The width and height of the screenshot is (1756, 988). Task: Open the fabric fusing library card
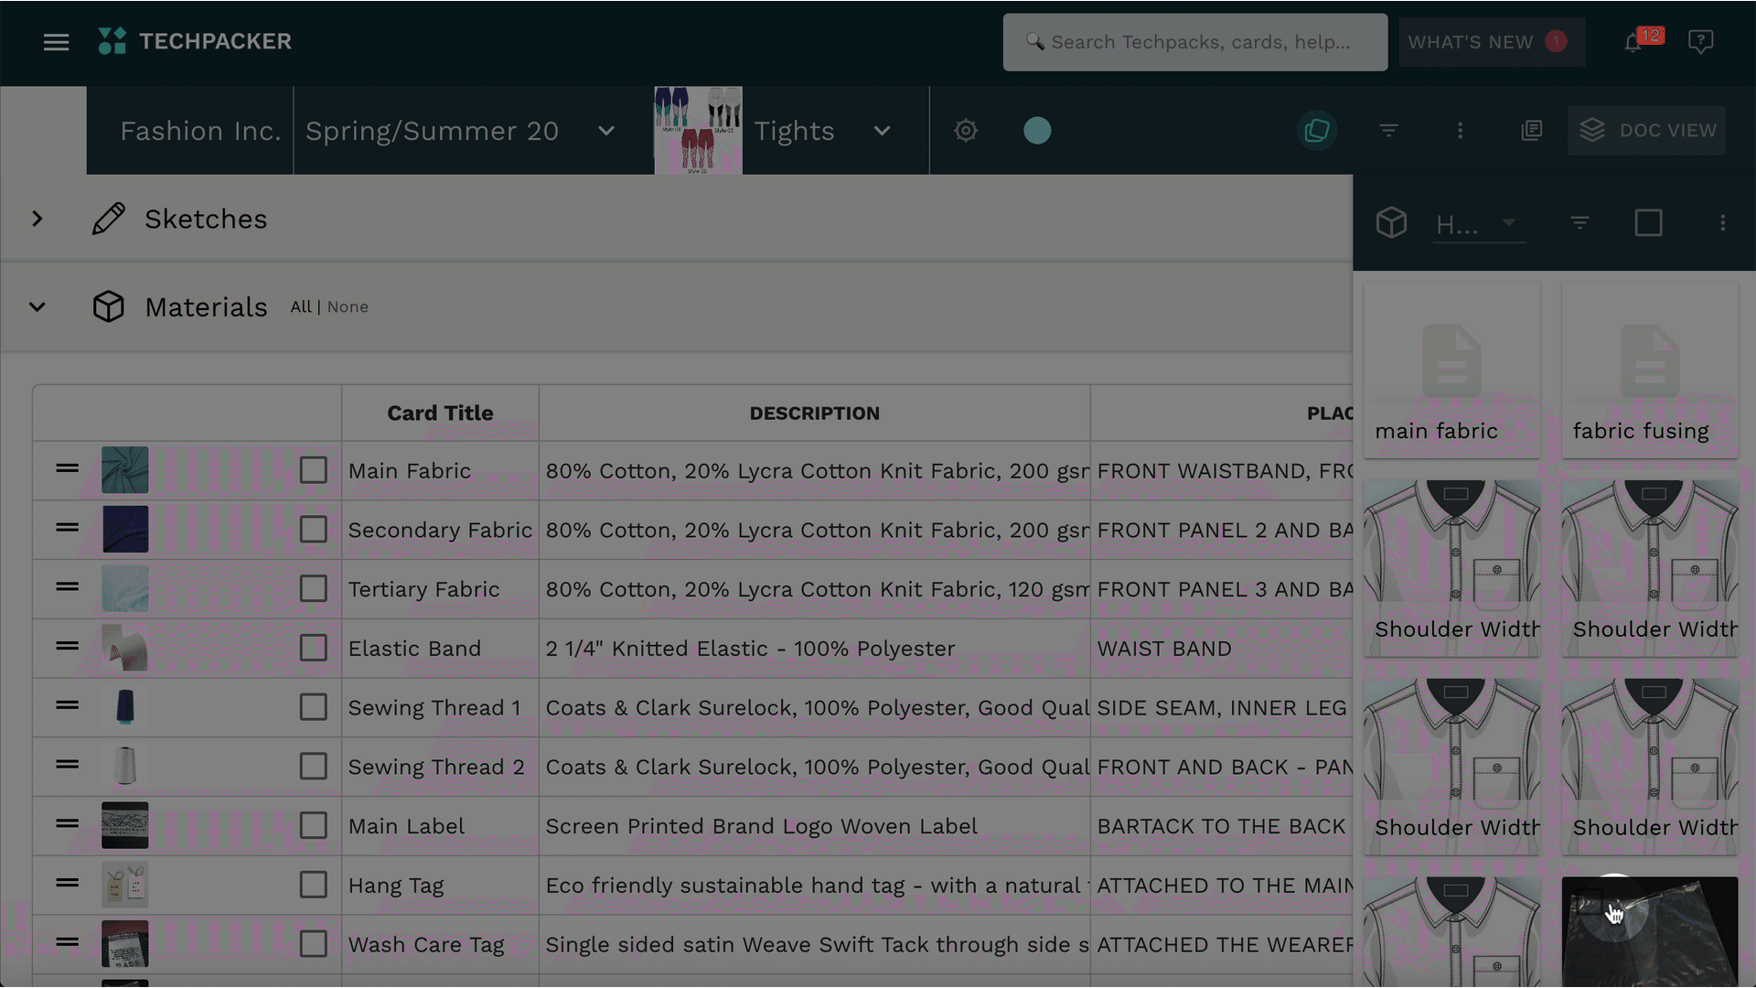coord(1650,370)
